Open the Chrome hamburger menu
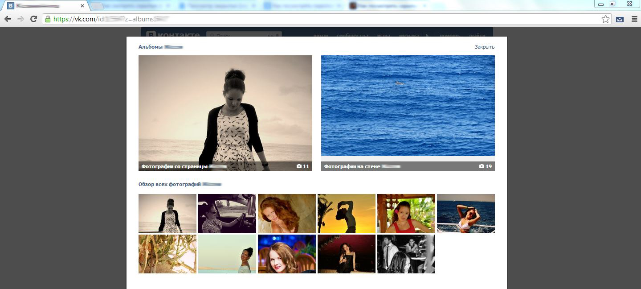This screenshot has height=289, width=641. (x=634, y=19)
